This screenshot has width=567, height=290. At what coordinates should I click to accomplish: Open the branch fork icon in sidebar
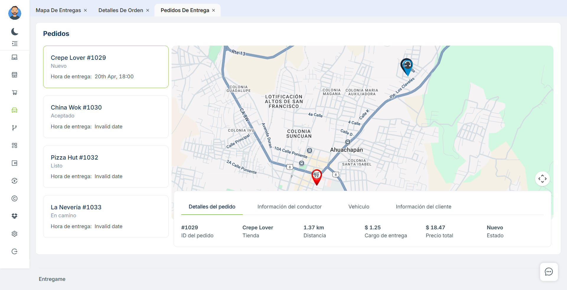[14, 128]
